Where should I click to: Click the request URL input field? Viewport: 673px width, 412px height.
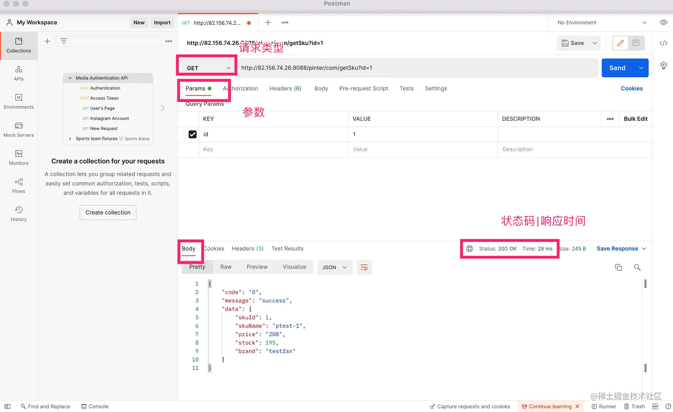pyautogui.click(x=418, y=68)
